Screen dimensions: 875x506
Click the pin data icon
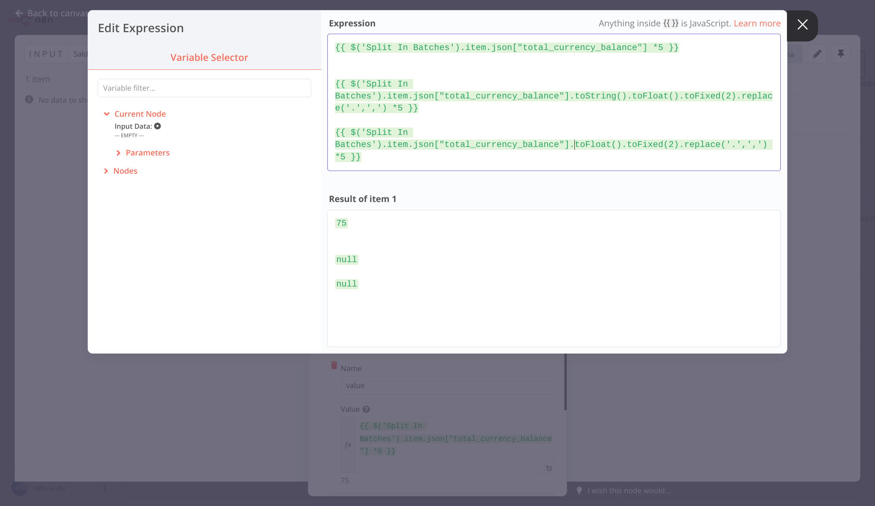(840, 54)
